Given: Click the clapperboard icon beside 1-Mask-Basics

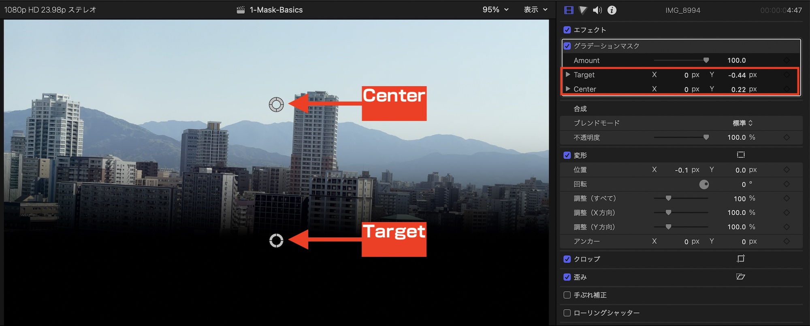Looking at the screenshot, I should [x=241, y=10].
